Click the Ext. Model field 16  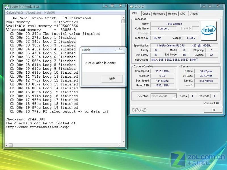tap(184, 55)
